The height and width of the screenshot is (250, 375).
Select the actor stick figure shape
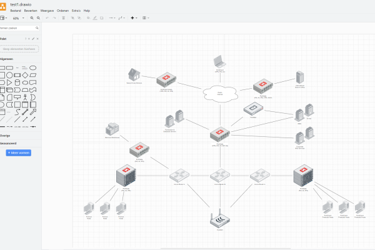point(26,97)
